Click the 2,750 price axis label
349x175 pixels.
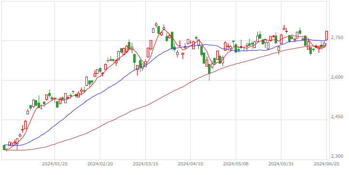[x=337, y=38]
